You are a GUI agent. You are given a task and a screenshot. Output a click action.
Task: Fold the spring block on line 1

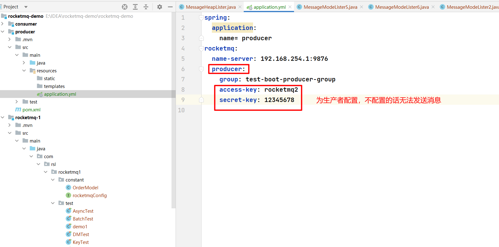tap(201, 18)
